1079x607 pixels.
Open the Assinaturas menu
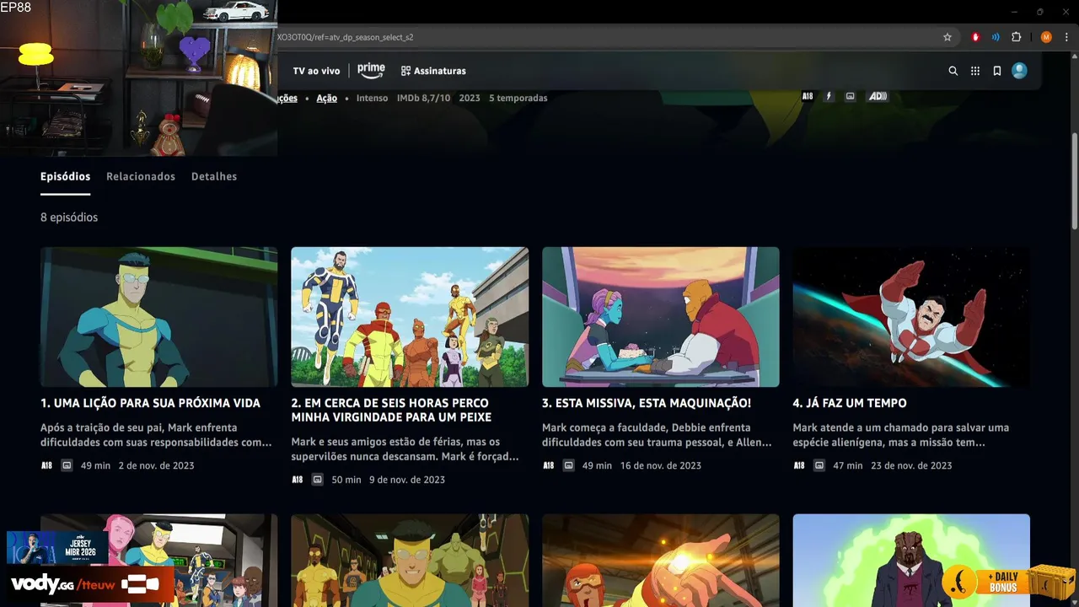(x=433, y=71)
